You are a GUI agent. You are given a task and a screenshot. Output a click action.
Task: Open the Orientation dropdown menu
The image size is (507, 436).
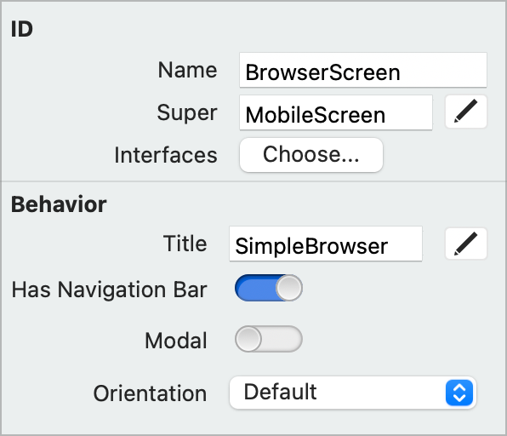pos(353,393)
